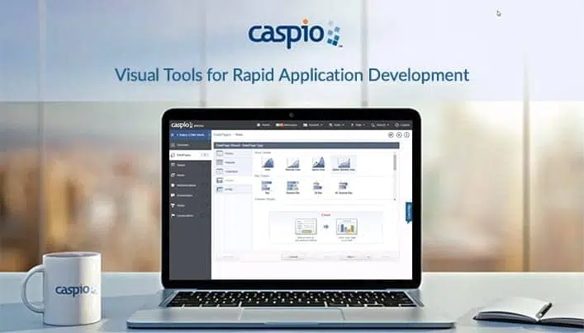
Task: Pick the third bar chart icon
Action: click(x=318, y=187)
